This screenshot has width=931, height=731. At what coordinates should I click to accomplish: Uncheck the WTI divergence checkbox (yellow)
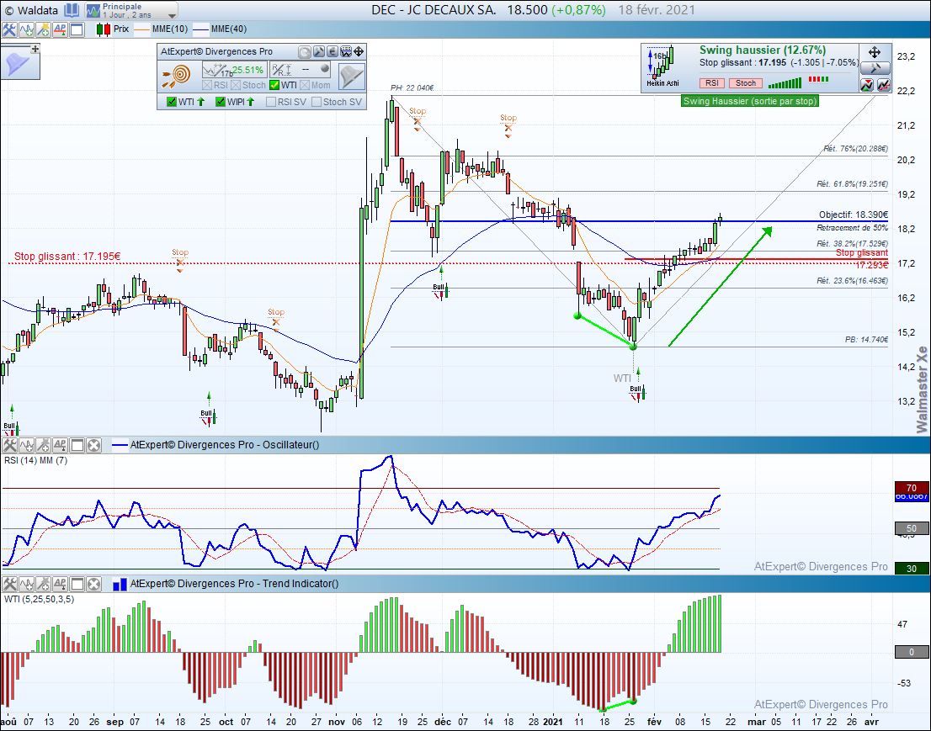coord(274,86)
